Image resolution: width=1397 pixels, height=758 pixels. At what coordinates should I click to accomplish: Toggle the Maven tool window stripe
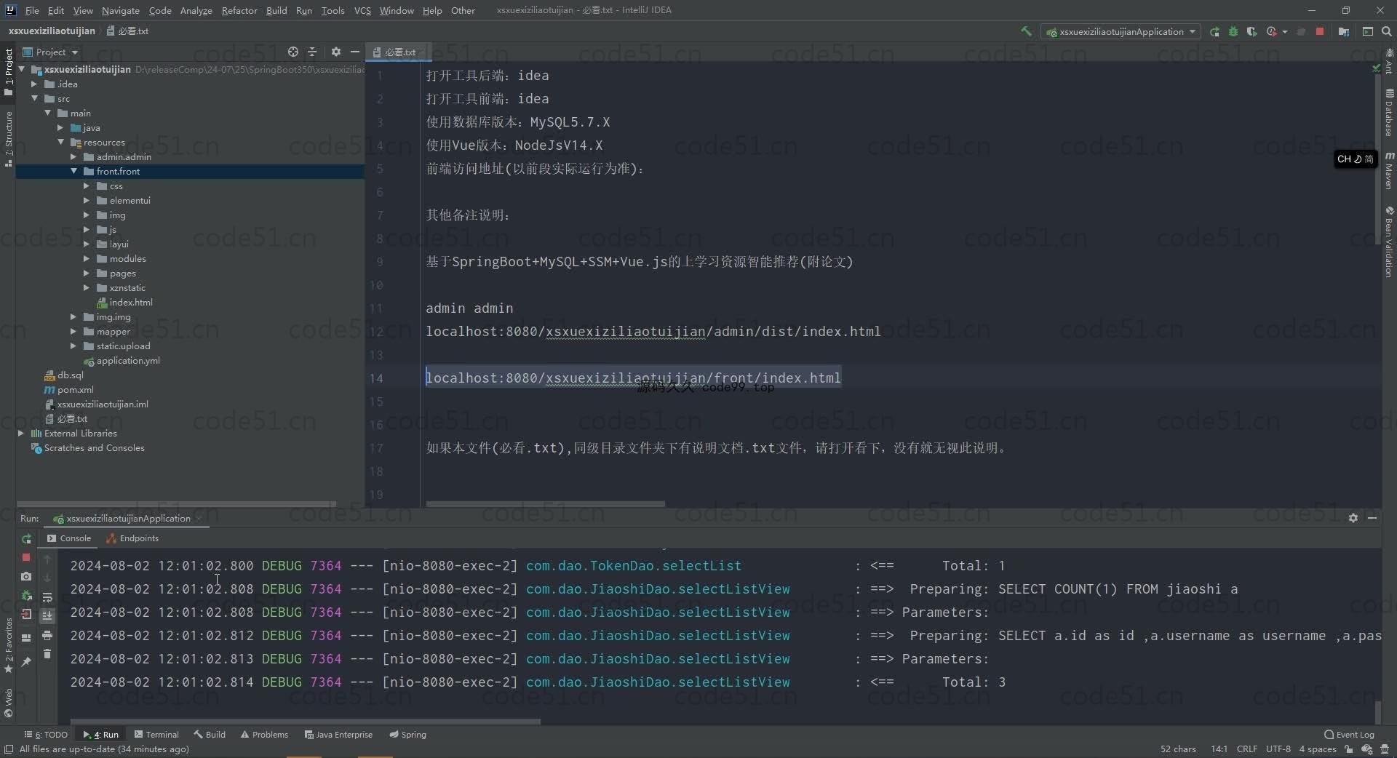click(x=1389, y=170)
